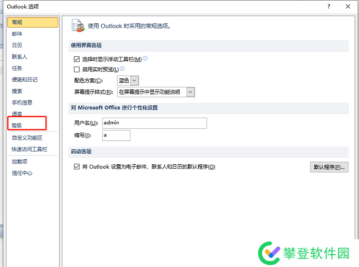Viewport: 359px width, 267px height.
Task: Open 信任中心 settings
Action: [22, 173]
